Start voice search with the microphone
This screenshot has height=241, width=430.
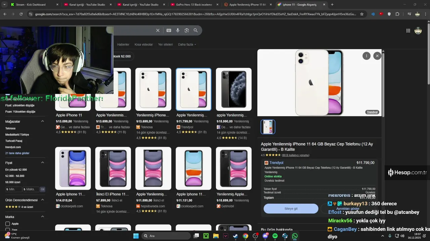[x=178, y=30]
